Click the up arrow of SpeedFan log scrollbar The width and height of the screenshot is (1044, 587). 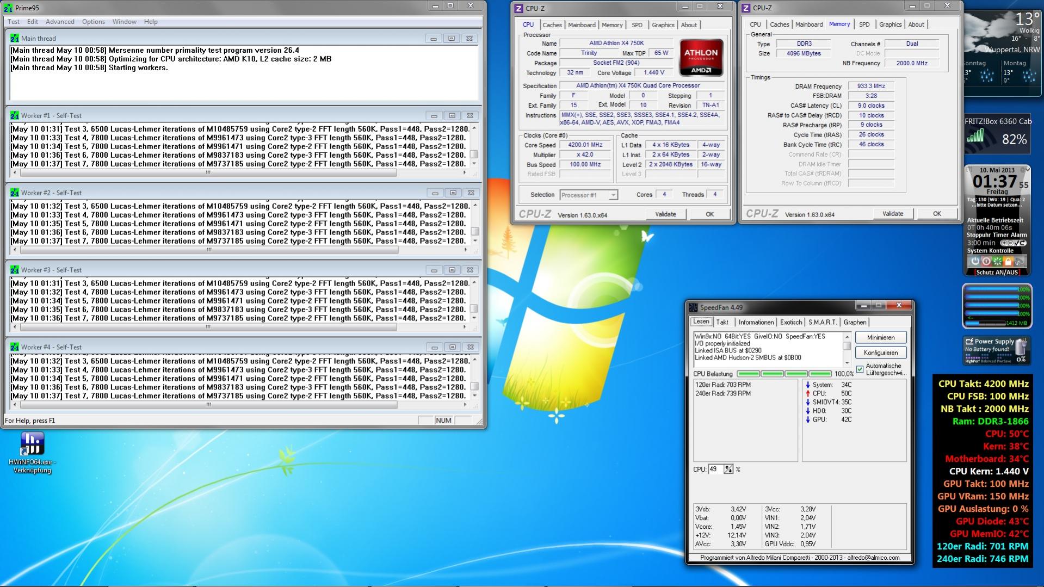tap(847, 337)
